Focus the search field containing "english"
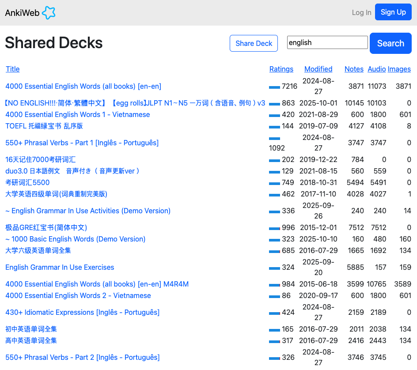The width and height of the screenshot is (417, 370). click(x=327, y=43)
